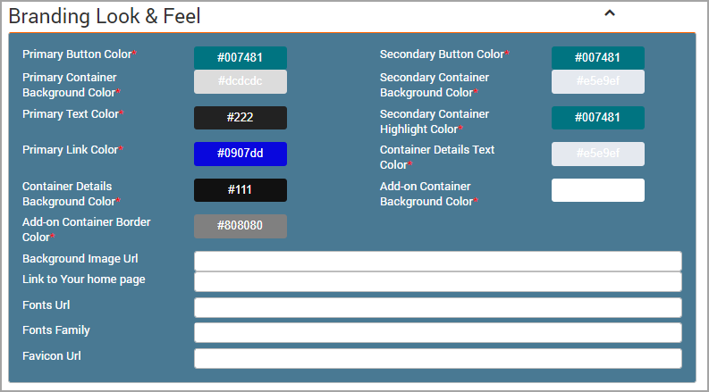The height and width of the screenshot is (392, 709).
Task: Select empty Add-on Container Background Color field
Action: (x=598, y=190)
